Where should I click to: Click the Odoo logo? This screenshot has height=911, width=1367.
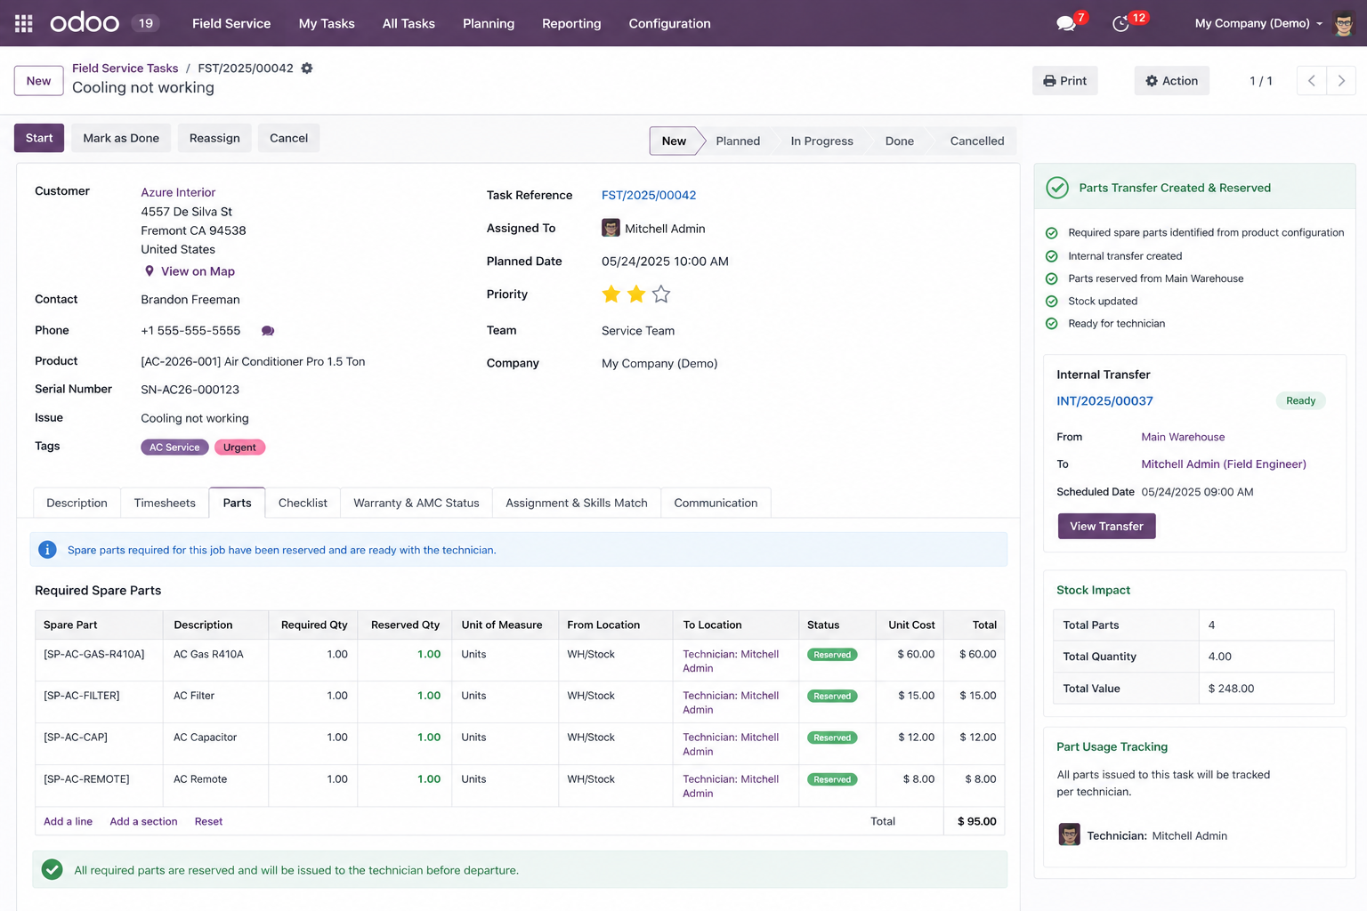point(85,23)
